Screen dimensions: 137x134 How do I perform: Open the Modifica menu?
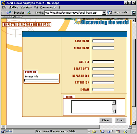(x=13, y=8)
